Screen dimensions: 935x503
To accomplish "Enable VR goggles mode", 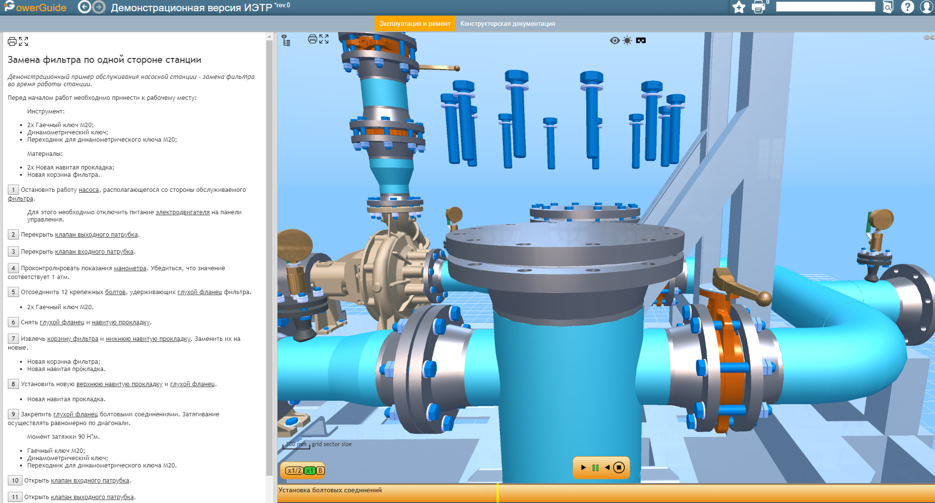I will pos(641,40).
